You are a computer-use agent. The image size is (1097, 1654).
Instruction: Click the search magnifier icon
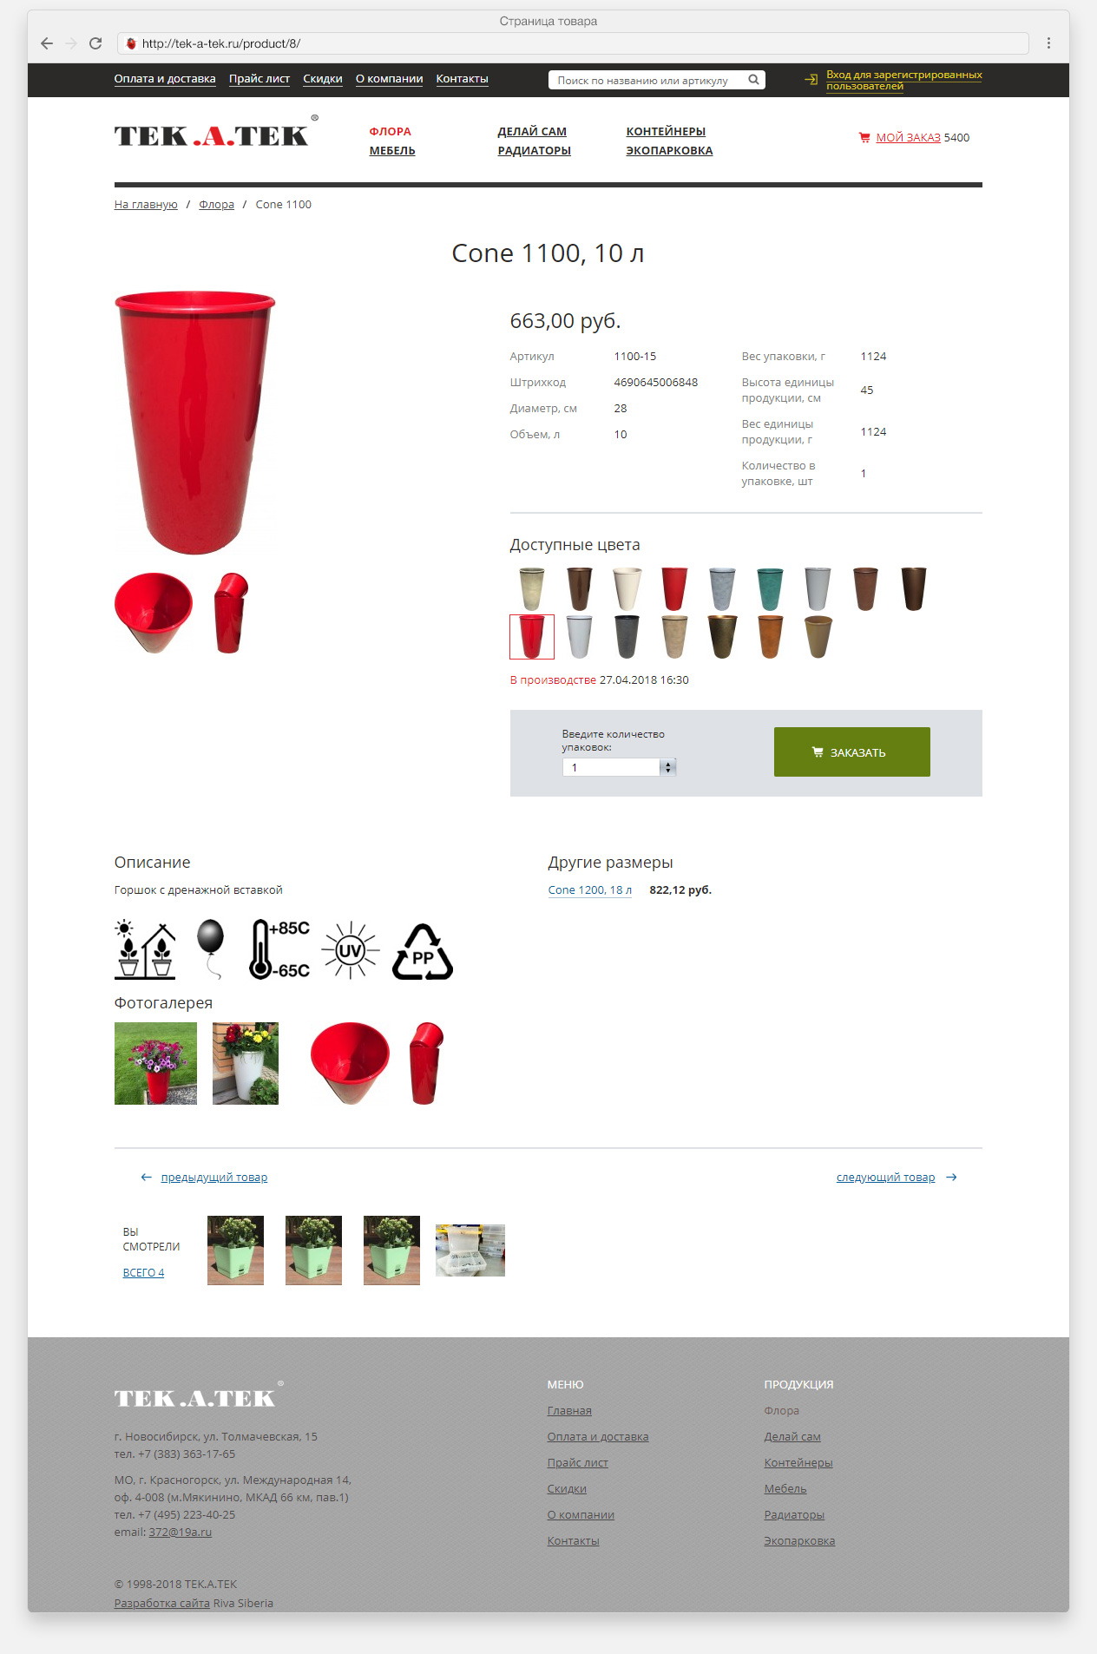[753, 80]
